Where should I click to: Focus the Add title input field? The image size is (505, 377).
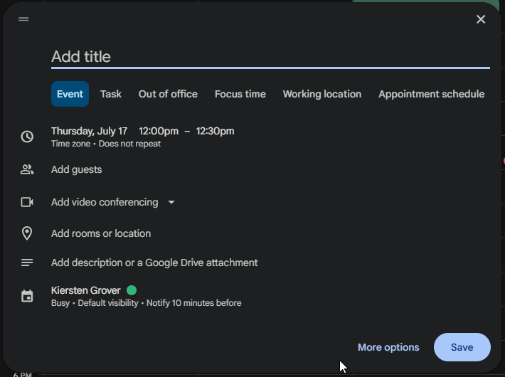tap(270, 57)
